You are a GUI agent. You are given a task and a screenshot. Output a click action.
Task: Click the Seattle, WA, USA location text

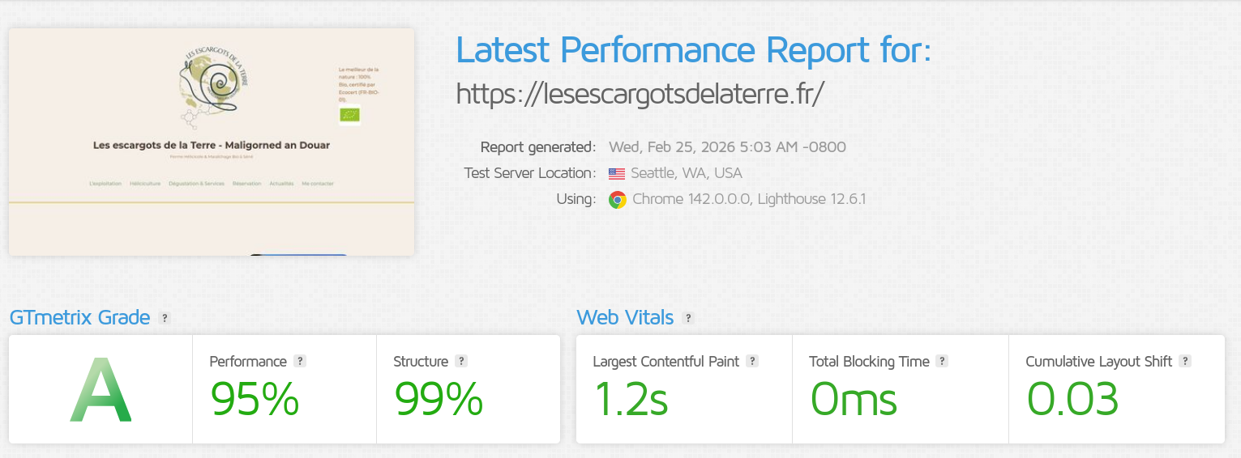(687, 173)
